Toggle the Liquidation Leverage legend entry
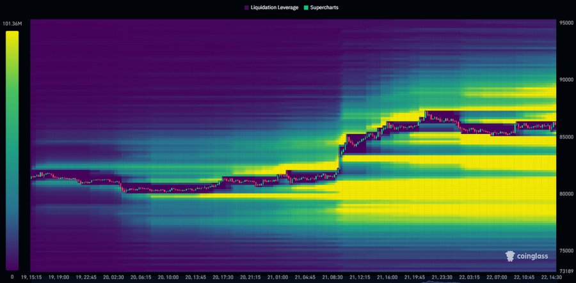Image resolution: width=576 pixels, height=283 pixels. click(271, 7)
